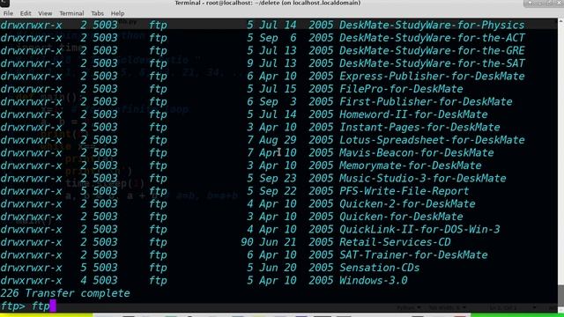The height and width of the screenshot is (317, 564).
Task: Click the '226 Transfer complete' status line
Action: coord(65,293)
